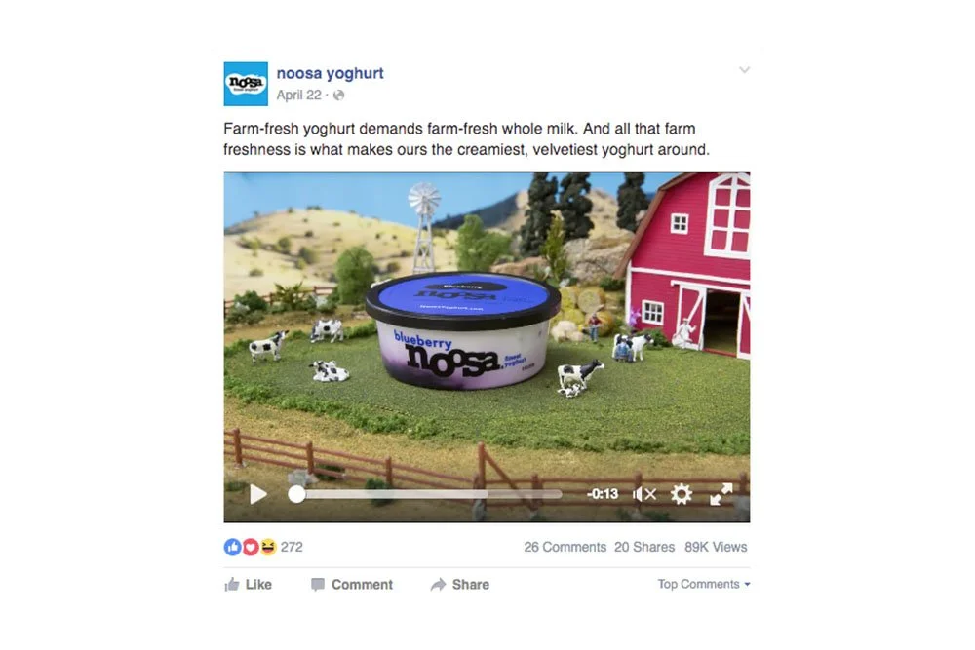Screen dimensions: 975x650
Task: View the 20 Shares list
Action: (644, 547)
